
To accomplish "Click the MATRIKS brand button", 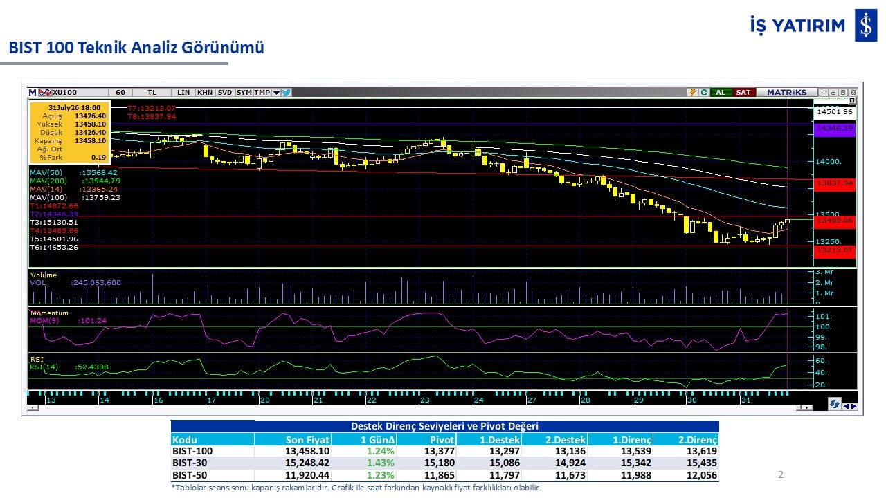I will click(787, 92).
